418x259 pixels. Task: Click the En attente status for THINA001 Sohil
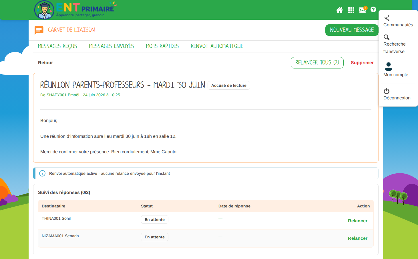155,219
